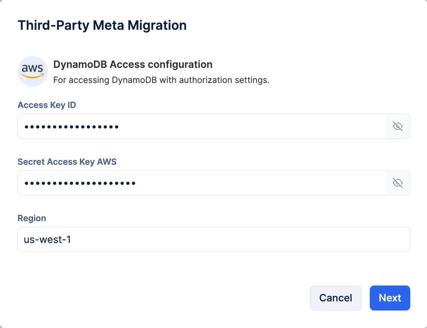Click the masked dots in Secret Access Key
This screenshot has width=427, height=328.
(x=80, y=183)
